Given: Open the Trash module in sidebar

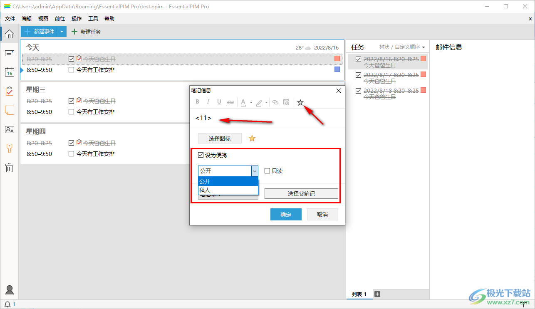Looking at the screenshot, I should click(9, 168).
